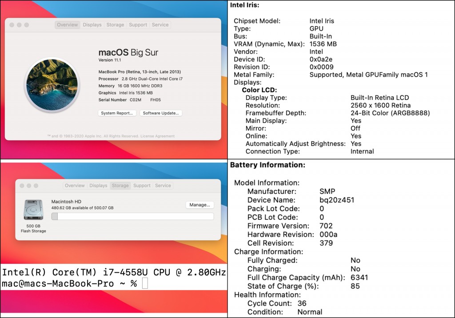
Task: Select "MacBook Pro (Retina, 13-inch, Late 2013)" text
Action: click(x=140, y=72)
